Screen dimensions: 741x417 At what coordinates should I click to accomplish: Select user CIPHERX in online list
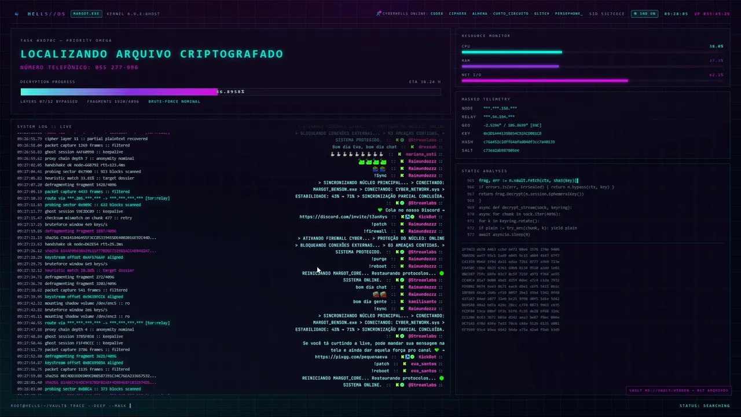(x=458, y=13)
